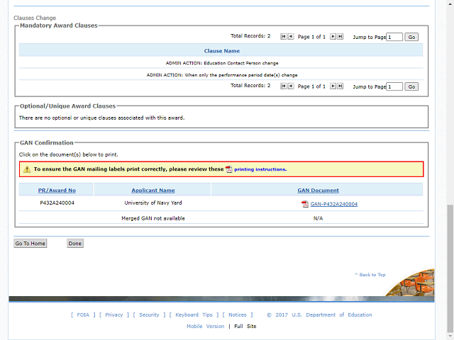Open the printing instructions link

(260, 169)
